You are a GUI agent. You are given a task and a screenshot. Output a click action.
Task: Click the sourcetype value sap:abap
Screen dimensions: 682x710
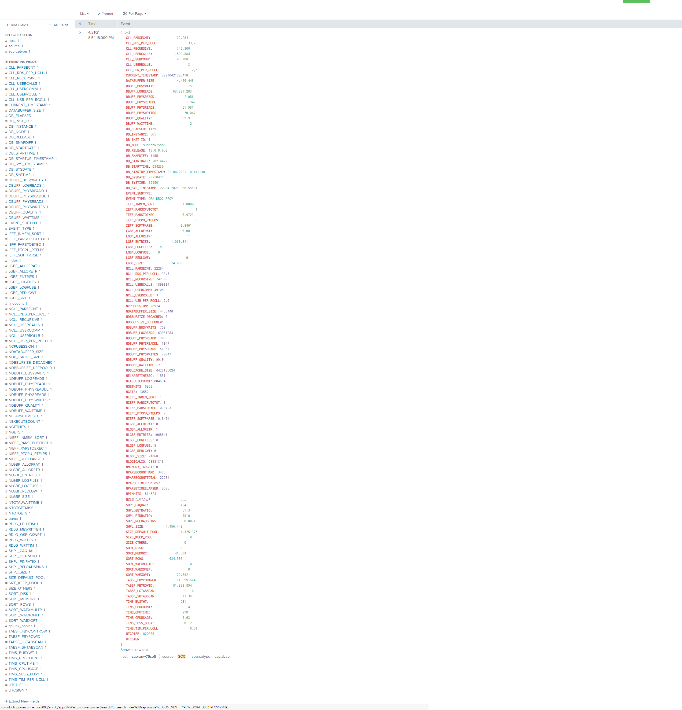coord(222,656)
